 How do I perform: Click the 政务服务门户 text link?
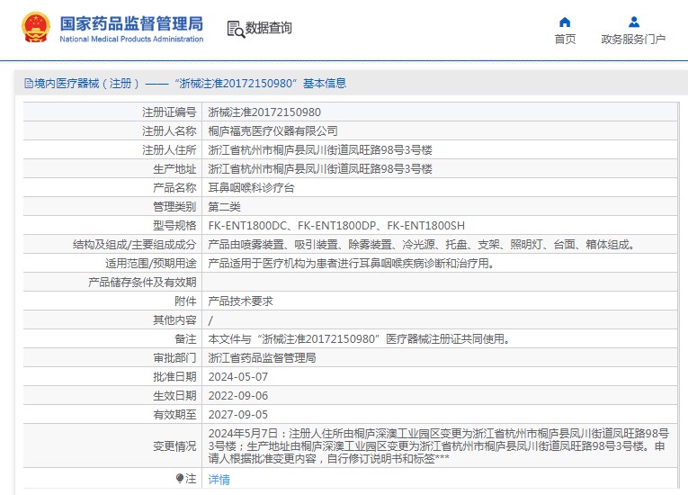633,39
